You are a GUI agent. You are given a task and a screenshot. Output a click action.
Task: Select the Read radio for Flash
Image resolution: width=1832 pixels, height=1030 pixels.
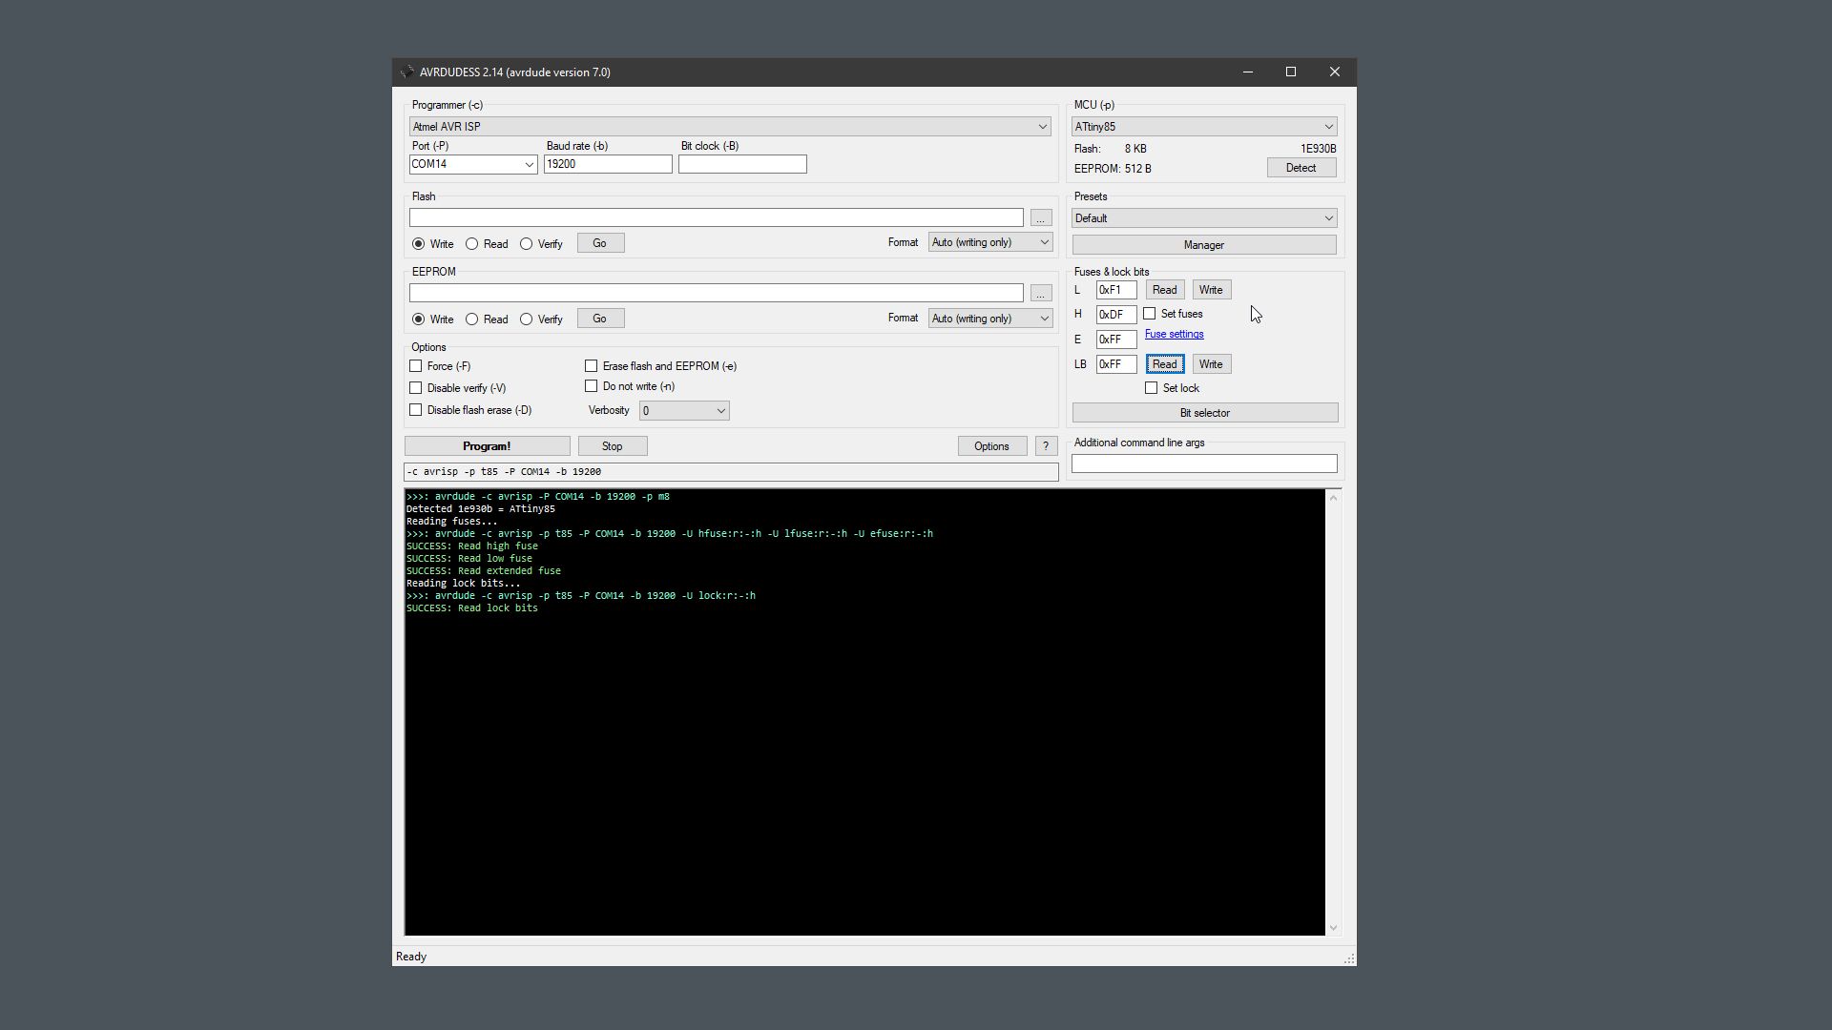tap(472, 244)
